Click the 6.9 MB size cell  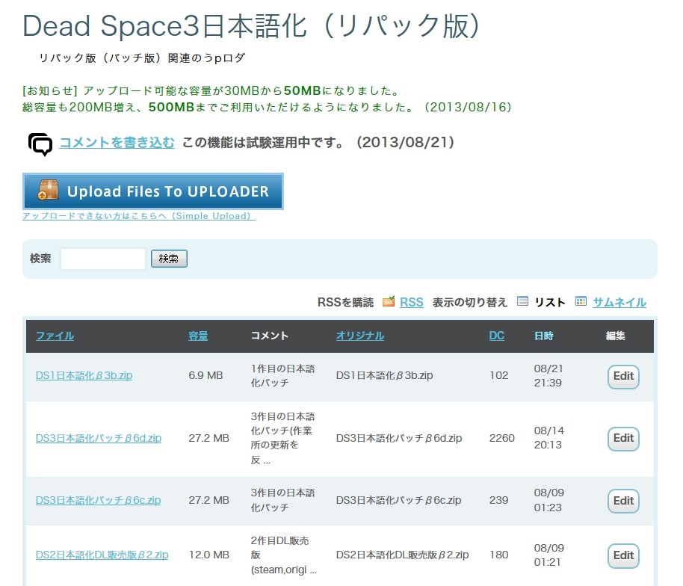click(x=205, y=375)
